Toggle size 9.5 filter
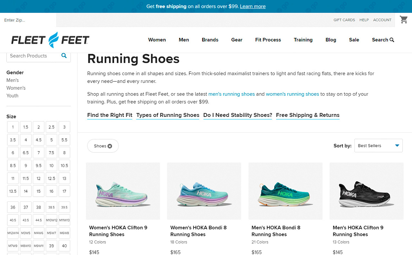The image size is (412, 255). pos(39,165)
